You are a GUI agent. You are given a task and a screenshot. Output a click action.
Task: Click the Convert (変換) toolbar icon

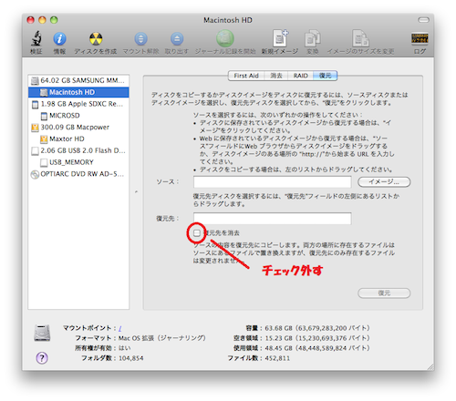point(313,38)
